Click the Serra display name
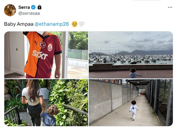 [24, 7]
